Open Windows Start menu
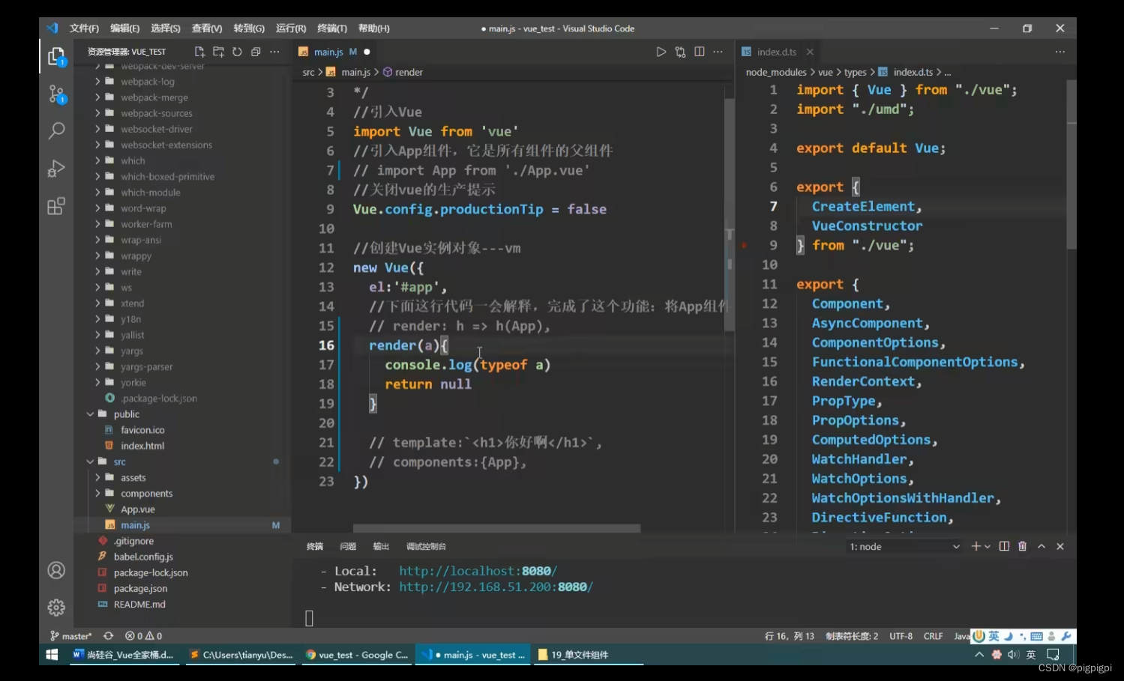This screenshot has height=681, width=1124. tap(52, 654)
